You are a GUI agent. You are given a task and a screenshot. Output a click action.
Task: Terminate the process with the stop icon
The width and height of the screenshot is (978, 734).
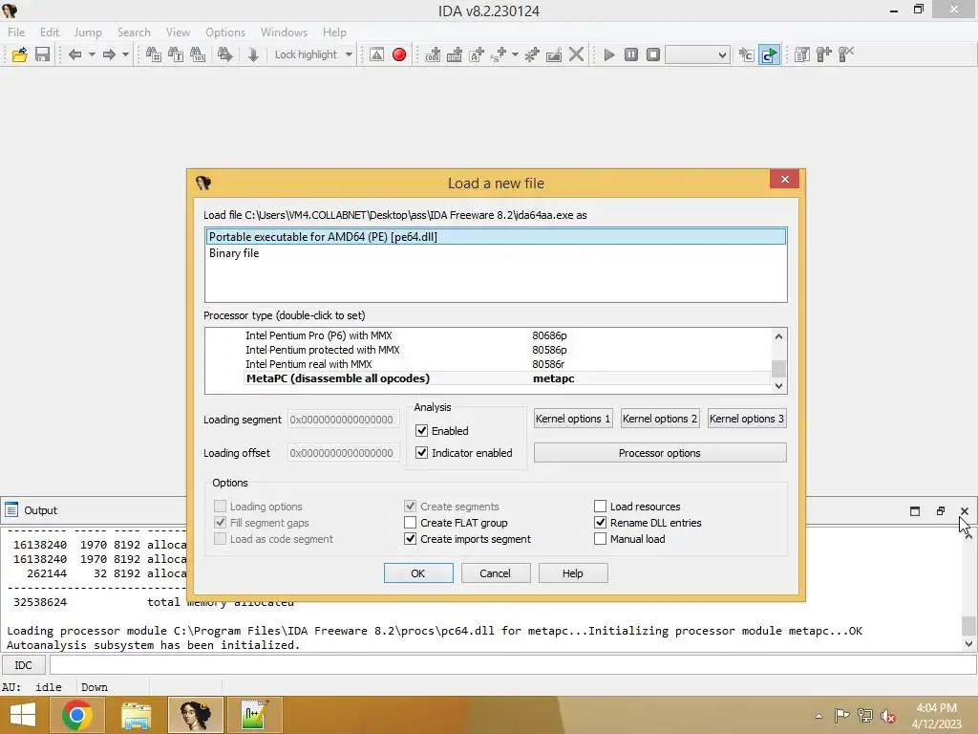click(x=653, y=54)
